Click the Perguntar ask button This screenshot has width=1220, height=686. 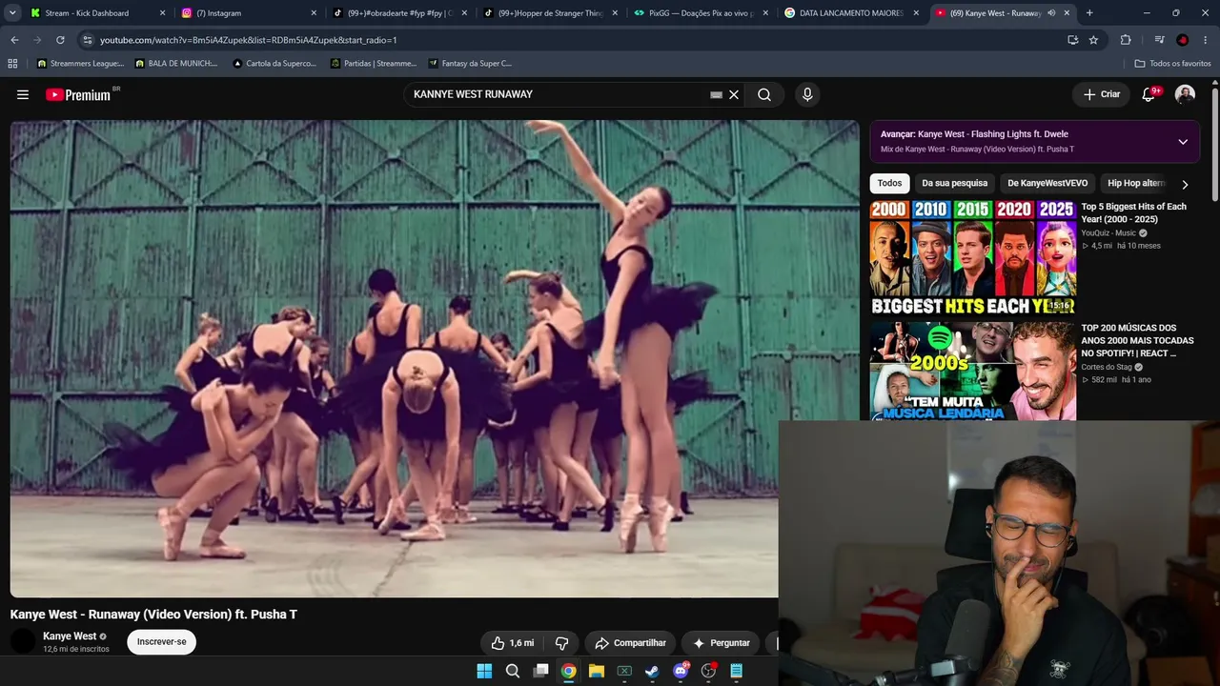tap(721, 643)
